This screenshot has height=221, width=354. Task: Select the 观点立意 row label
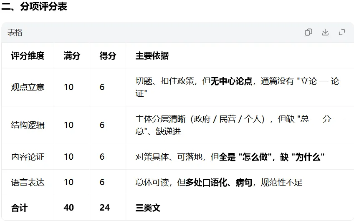click(x=28, y=87)
